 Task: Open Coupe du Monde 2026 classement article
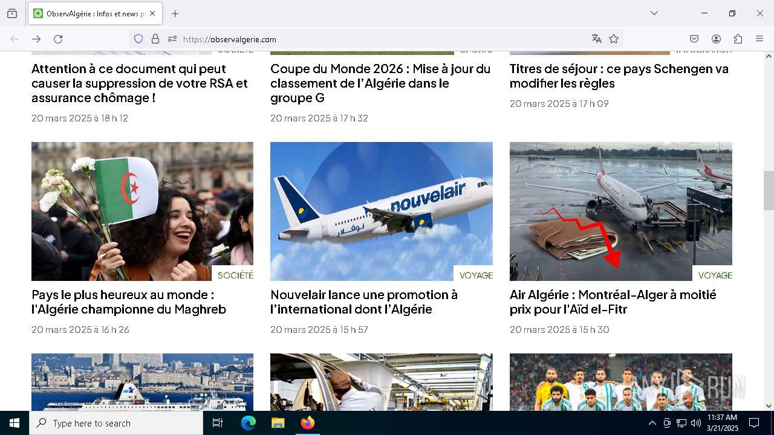pyautogui.click(x=380, y=83)
